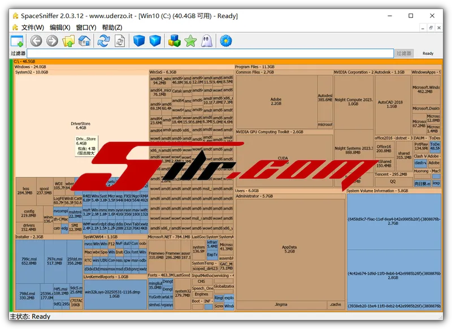Go up to parent folder
The image size is (452, 329).
coord(68,41)
